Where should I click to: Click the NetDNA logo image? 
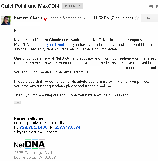point(29,144)
